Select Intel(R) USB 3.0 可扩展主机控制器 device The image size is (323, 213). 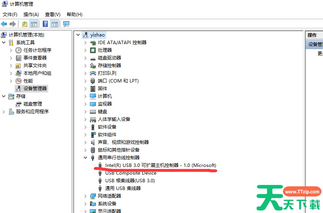tap(160, 165)
